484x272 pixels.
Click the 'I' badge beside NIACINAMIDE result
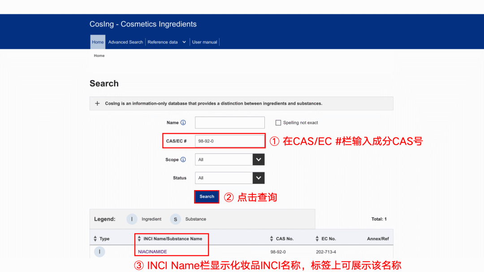point(99,251)
